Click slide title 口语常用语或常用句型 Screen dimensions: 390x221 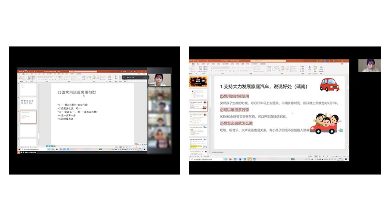[x=77, y=92]
